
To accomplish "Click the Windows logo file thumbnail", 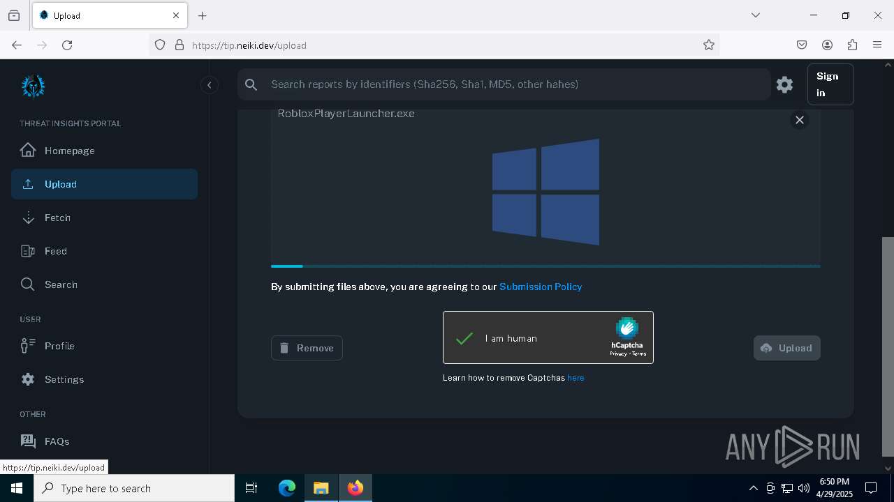I will pos(545,192).
